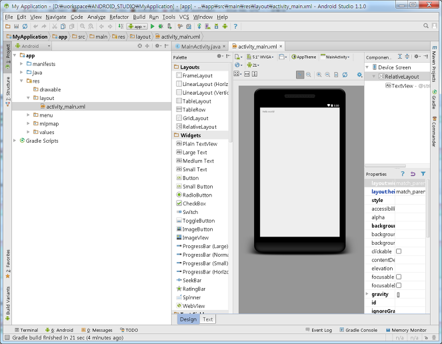
Task: Open help via question mark icon in toolbar
Action: tap(235, 26)
